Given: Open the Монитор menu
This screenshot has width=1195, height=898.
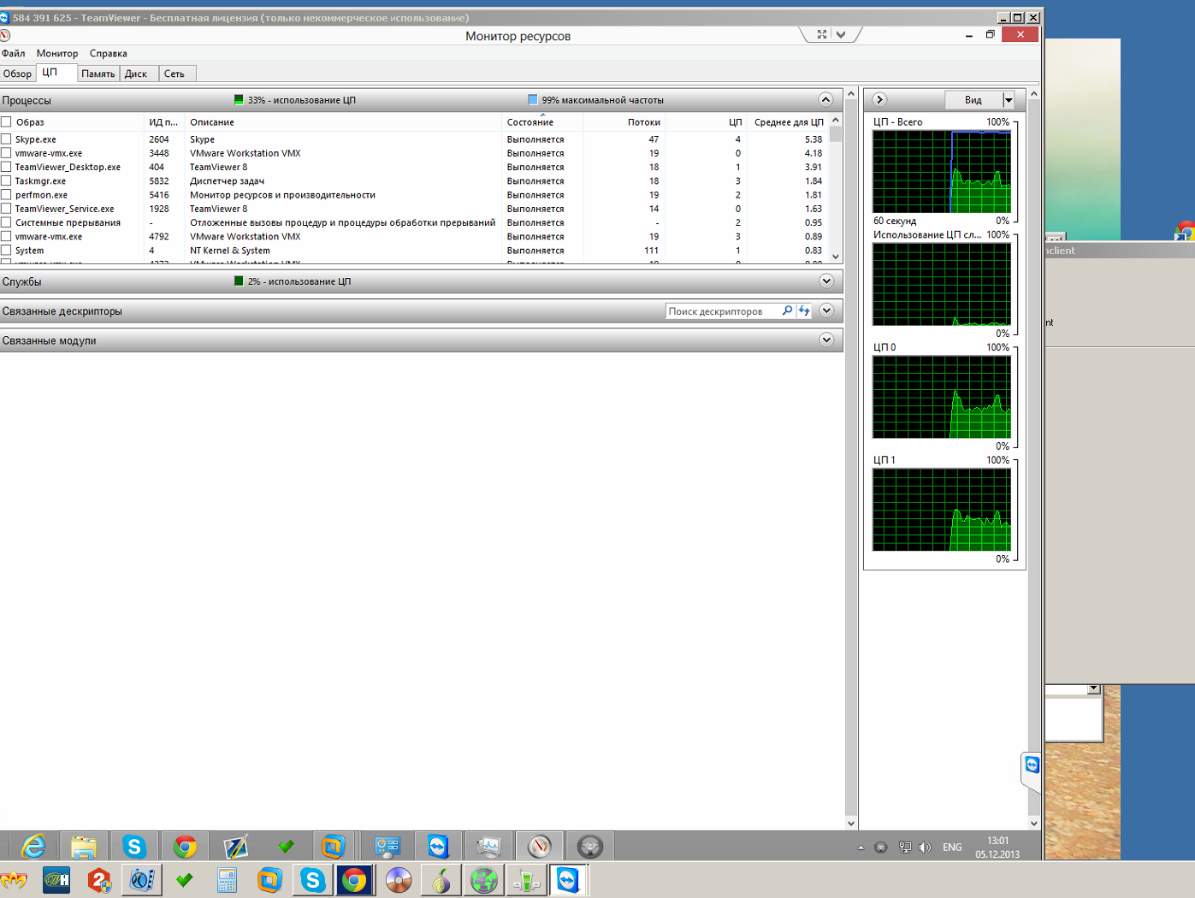Looking at the screenshot, I should pyautogui.click(x=57, y=53).
